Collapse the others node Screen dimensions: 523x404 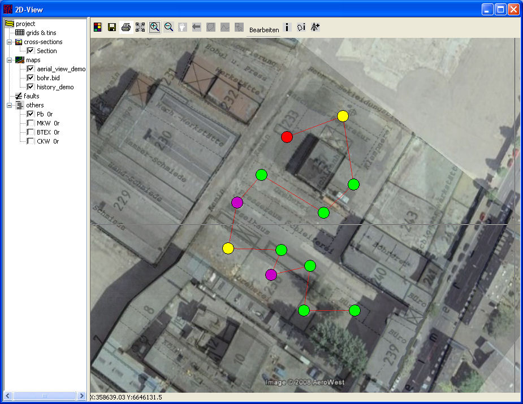[x=10, y=105]
